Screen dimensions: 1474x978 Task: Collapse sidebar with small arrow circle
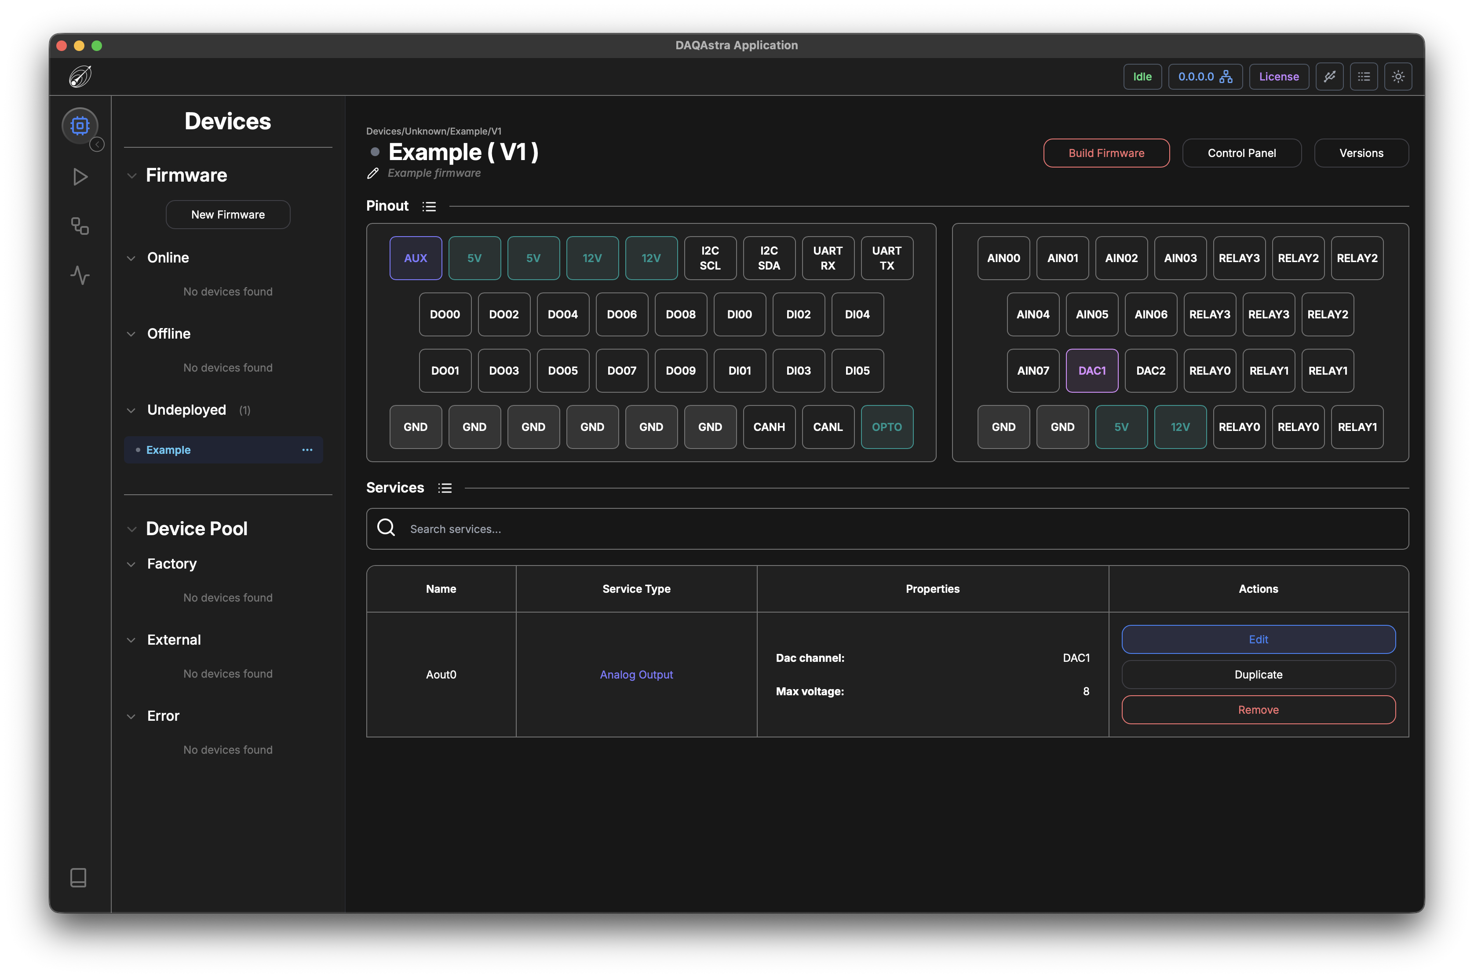[97, 145]
